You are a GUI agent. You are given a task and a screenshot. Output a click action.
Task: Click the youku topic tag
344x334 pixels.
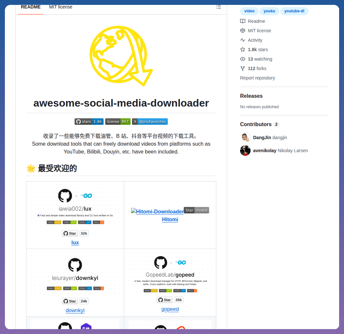point(269,11)
